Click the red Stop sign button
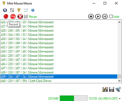Viewport: 122px width, 101px height. [x=13, y=16]
